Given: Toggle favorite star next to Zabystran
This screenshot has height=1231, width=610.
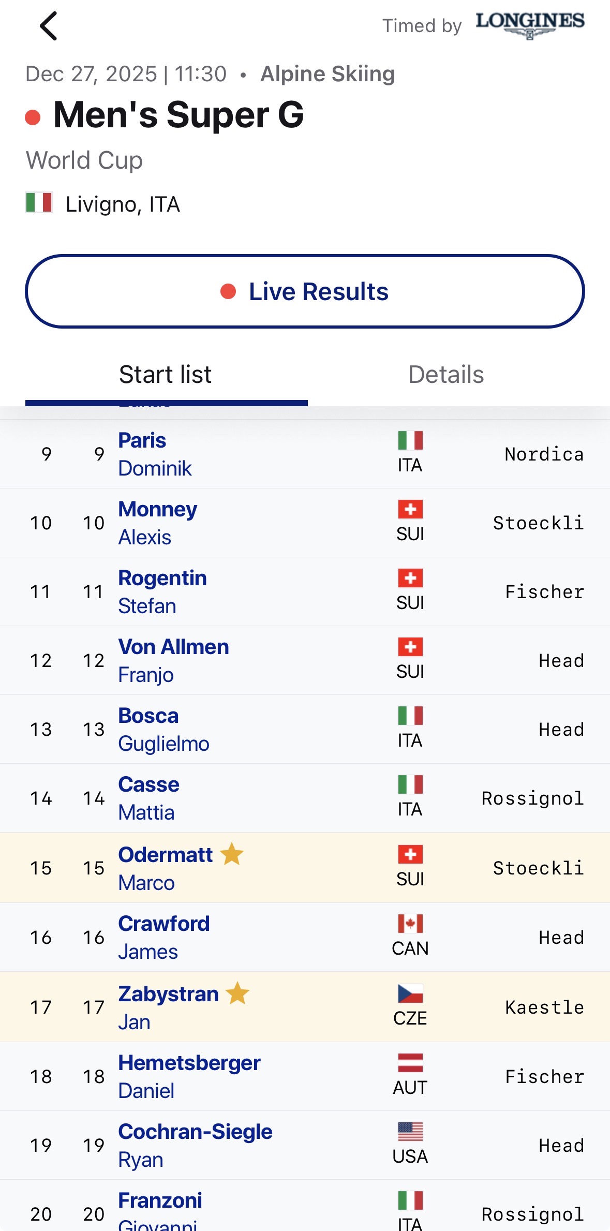Looking at the screenshot, I should point(238,993).
